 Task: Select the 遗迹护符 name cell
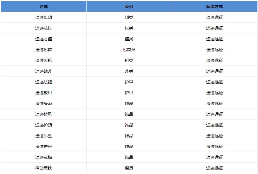coord(44,146)
